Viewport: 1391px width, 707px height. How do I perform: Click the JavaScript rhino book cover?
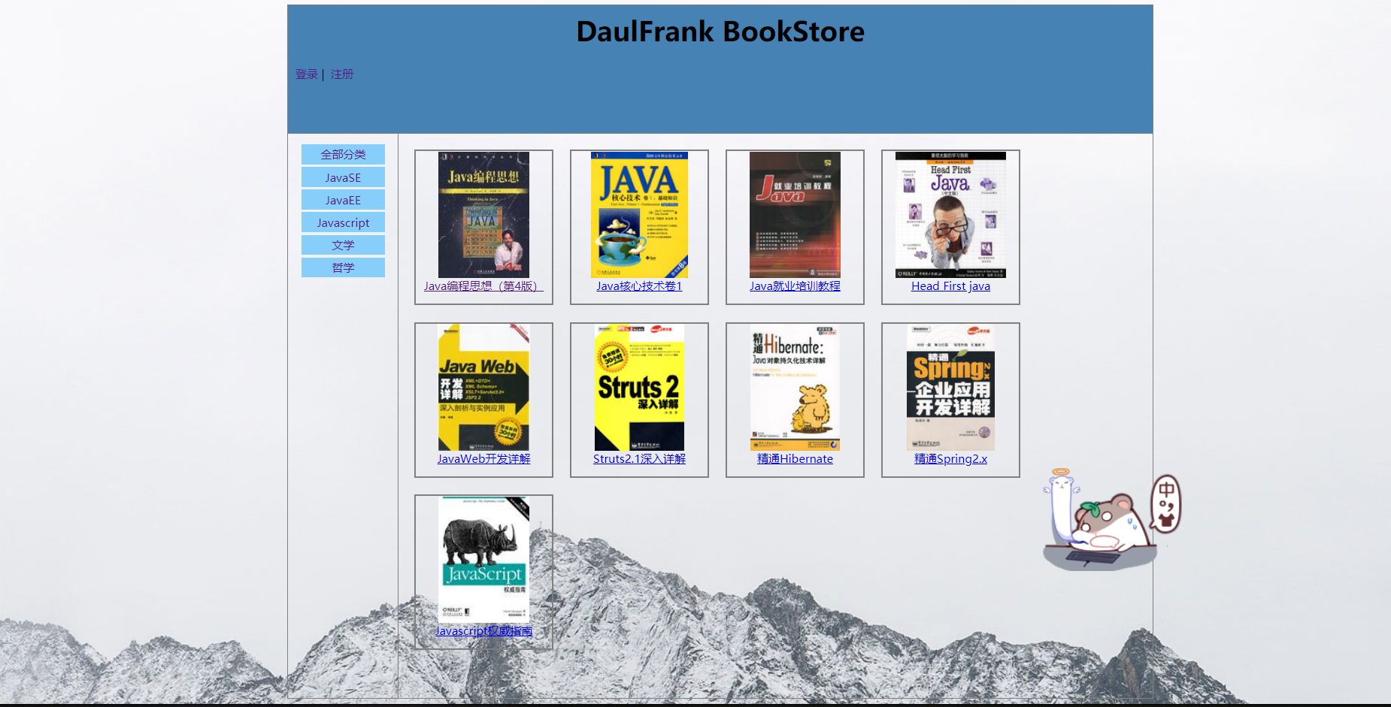[x=483, y=560]
